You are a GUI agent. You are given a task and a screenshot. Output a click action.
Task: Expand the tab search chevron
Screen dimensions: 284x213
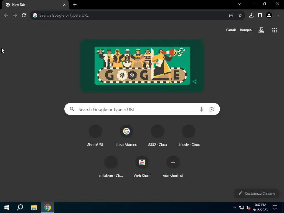pyautogui.click(x=239, y=4)
